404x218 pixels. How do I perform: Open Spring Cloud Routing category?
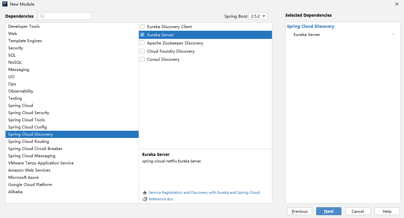[x=72, y=142]
